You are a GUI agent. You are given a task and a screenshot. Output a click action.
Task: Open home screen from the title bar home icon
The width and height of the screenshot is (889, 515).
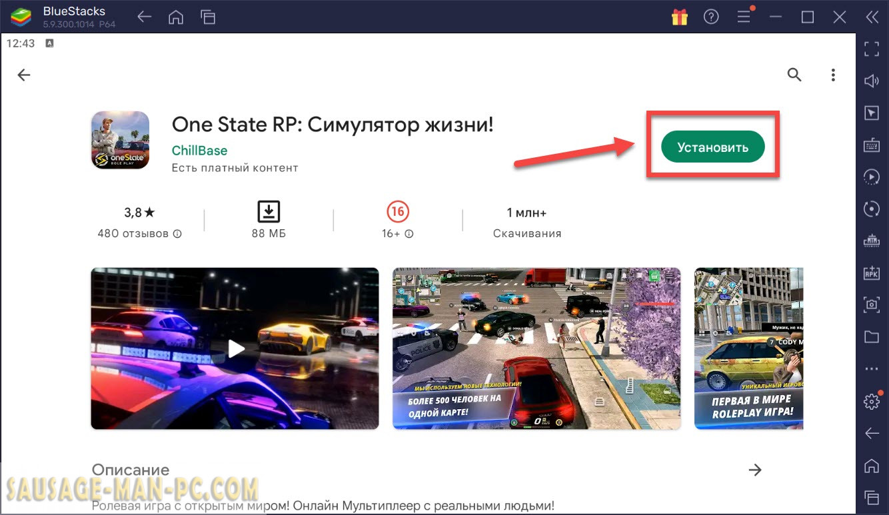point(176,18)
